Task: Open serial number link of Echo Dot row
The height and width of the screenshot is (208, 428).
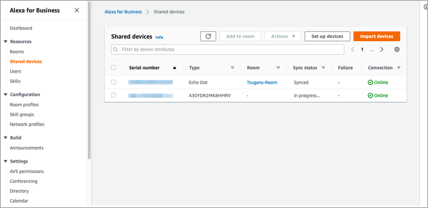Action: (151, 82)
